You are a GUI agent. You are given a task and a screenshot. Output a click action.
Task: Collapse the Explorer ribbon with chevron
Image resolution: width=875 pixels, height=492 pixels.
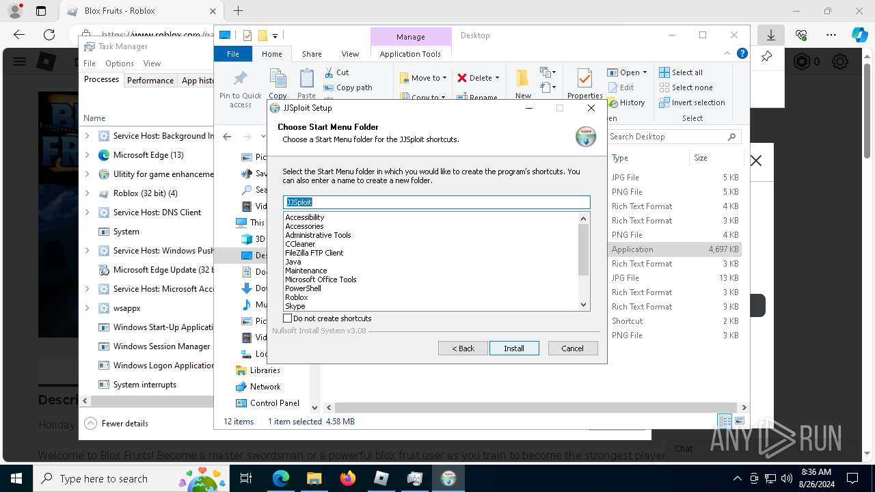(x=727, y=53)
